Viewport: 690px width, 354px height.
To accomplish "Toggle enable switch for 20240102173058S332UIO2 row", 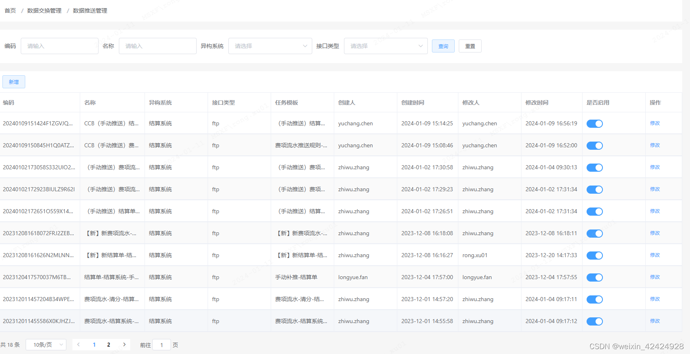I will click(x=594, y=168).
